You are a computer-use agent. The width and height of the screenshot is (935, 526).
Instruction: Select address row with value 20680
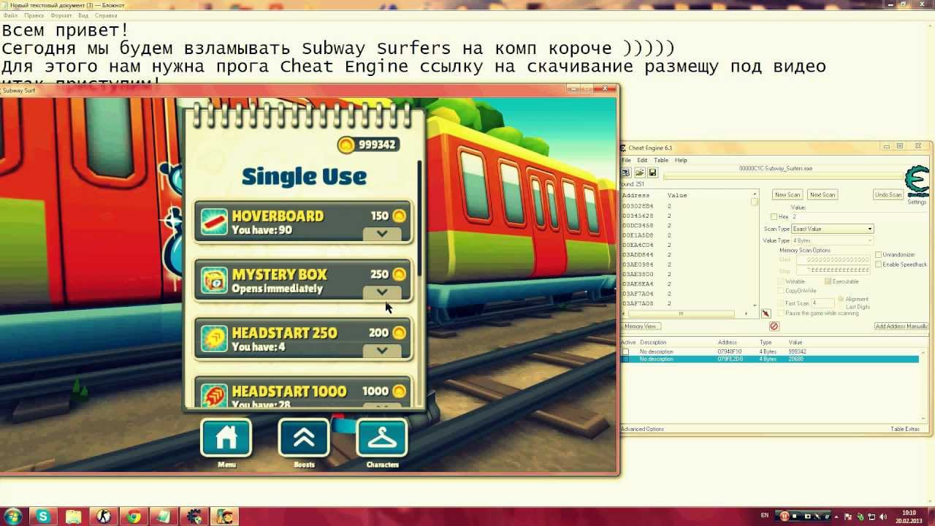(770, 359)
